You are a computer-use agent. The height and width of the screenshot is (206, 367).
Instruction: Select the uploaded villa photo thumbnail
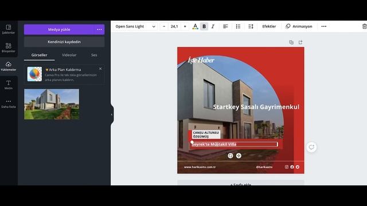[52, 104]
